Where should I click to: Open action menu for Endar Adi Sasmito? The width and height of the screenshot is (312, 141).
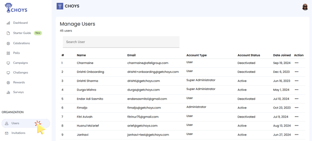[x=296, y=99]
